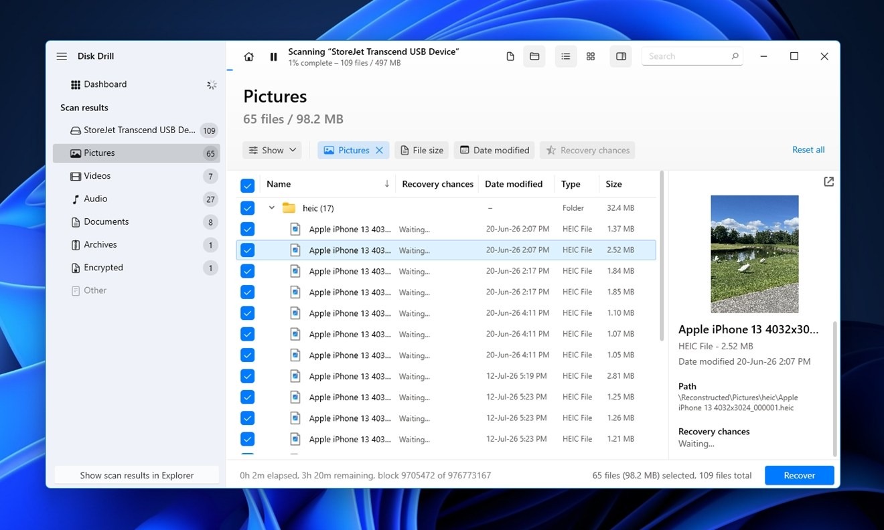Image resolution: width=884 pixels, height=530 pixels.
Task: Sort by Size column header
Action: pyautogui.click(x=613, y=184)
